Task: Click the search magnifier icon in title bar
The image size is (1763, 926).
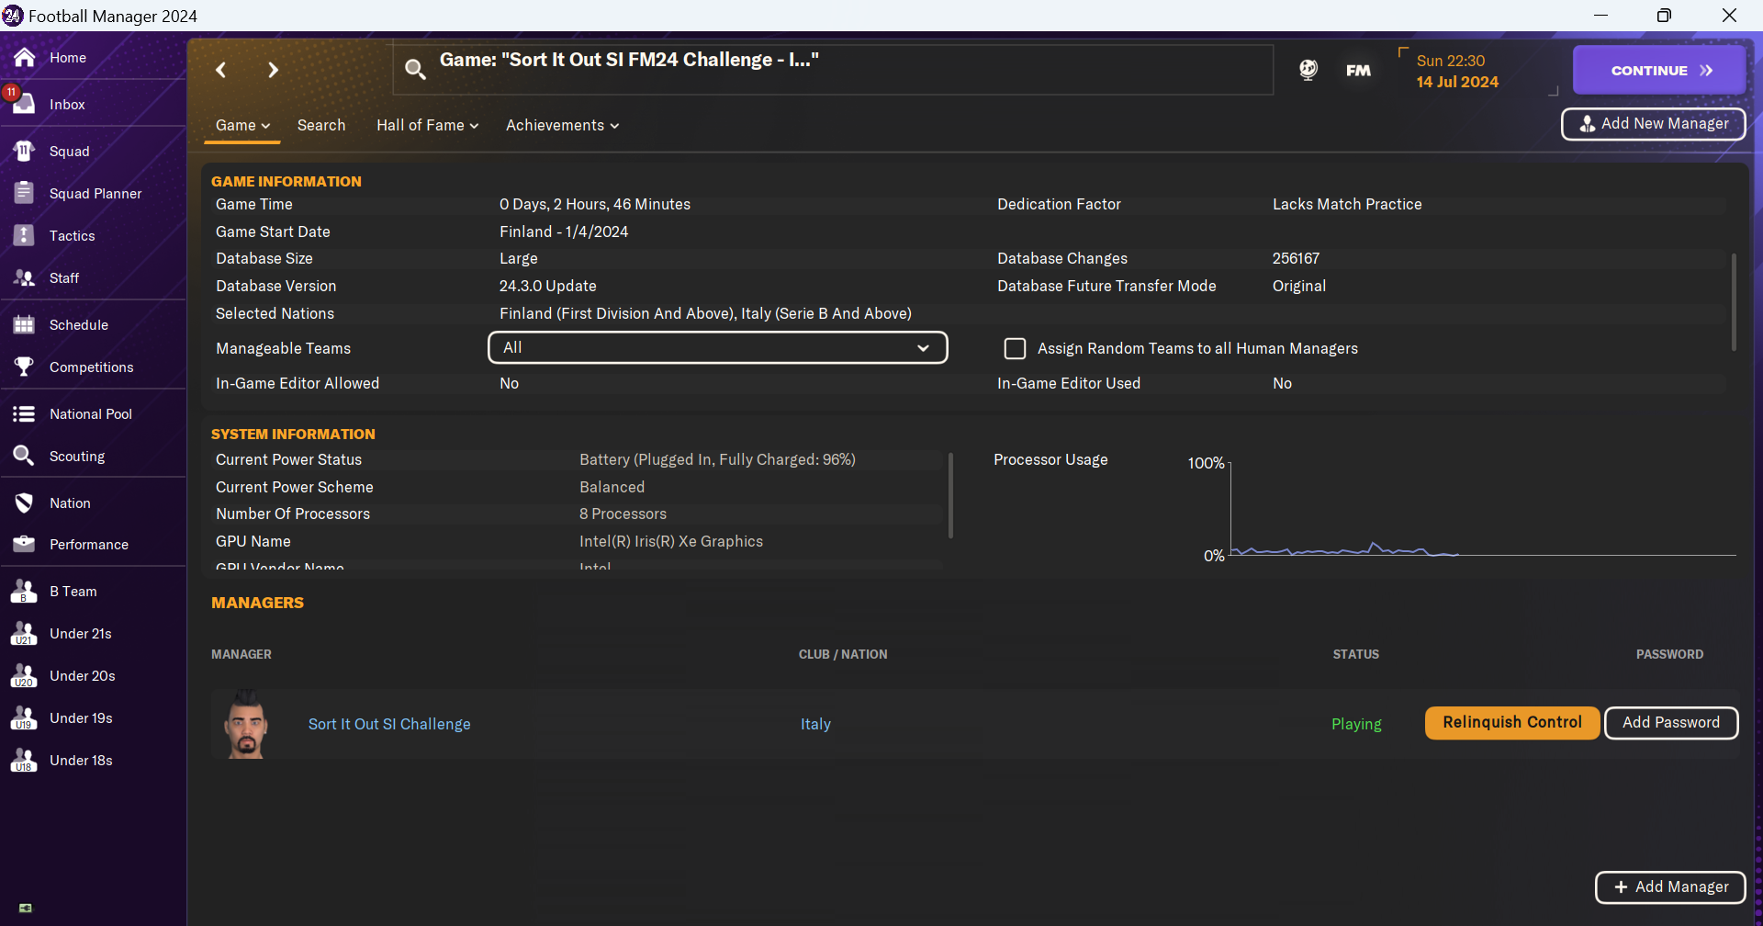Action: (415, 69)
